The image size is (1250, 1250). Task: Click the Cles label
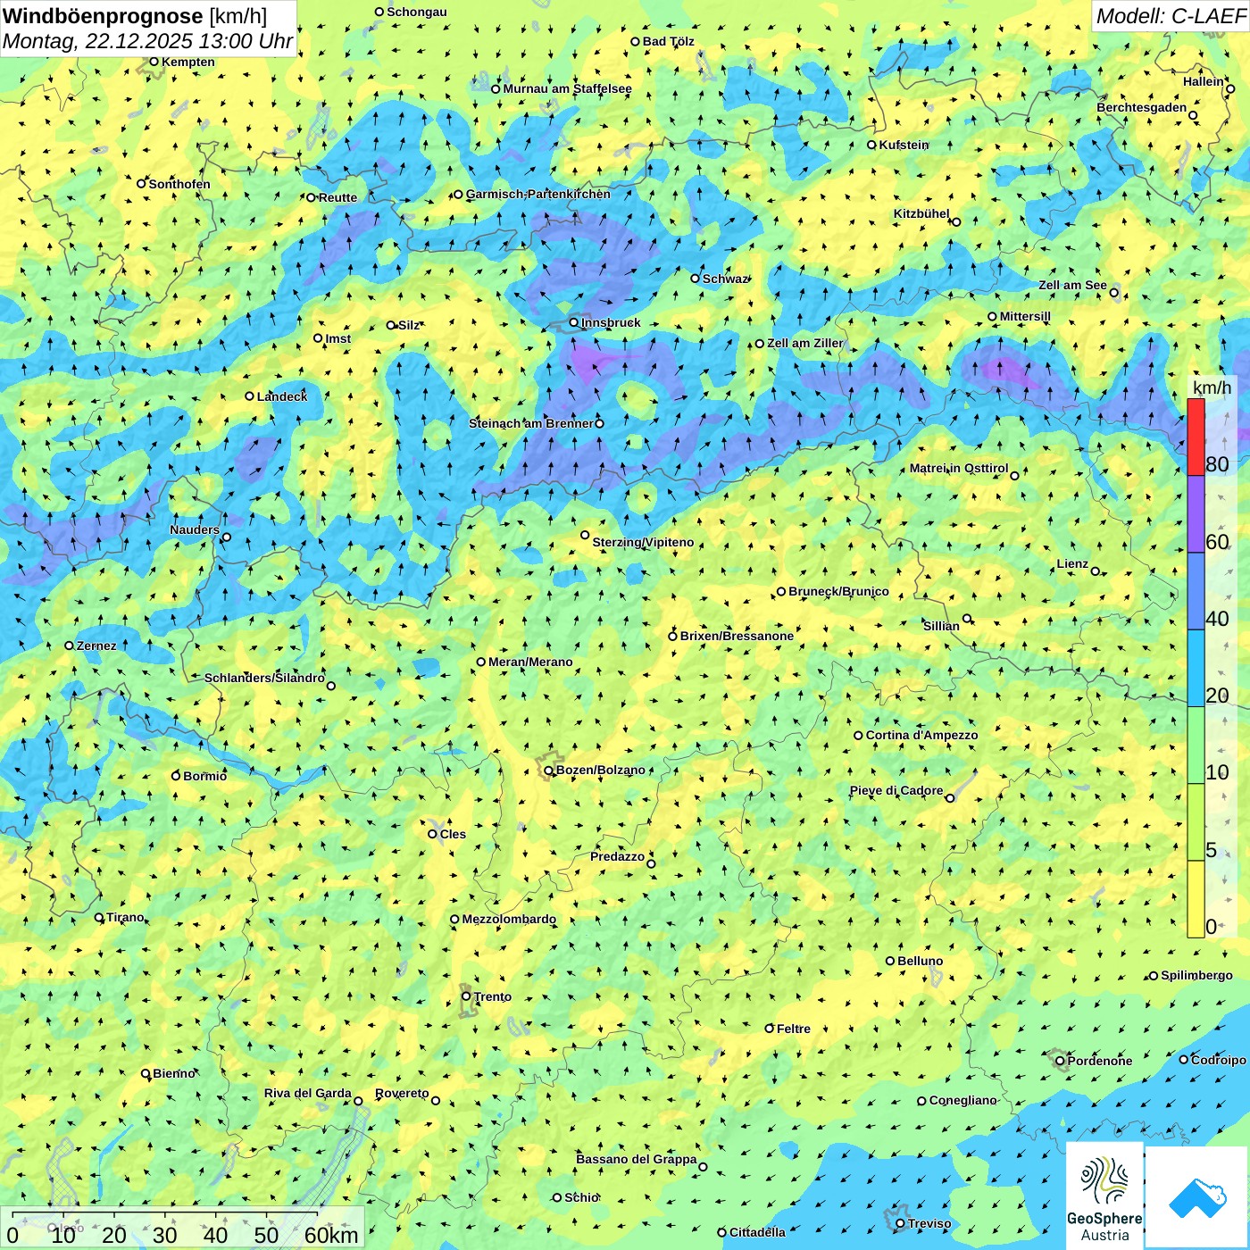pyautogui.click(x=453, y=834)
